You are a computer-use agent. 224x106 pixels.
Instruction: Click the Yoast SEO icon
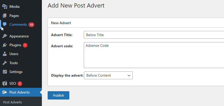tap(4, 83)
